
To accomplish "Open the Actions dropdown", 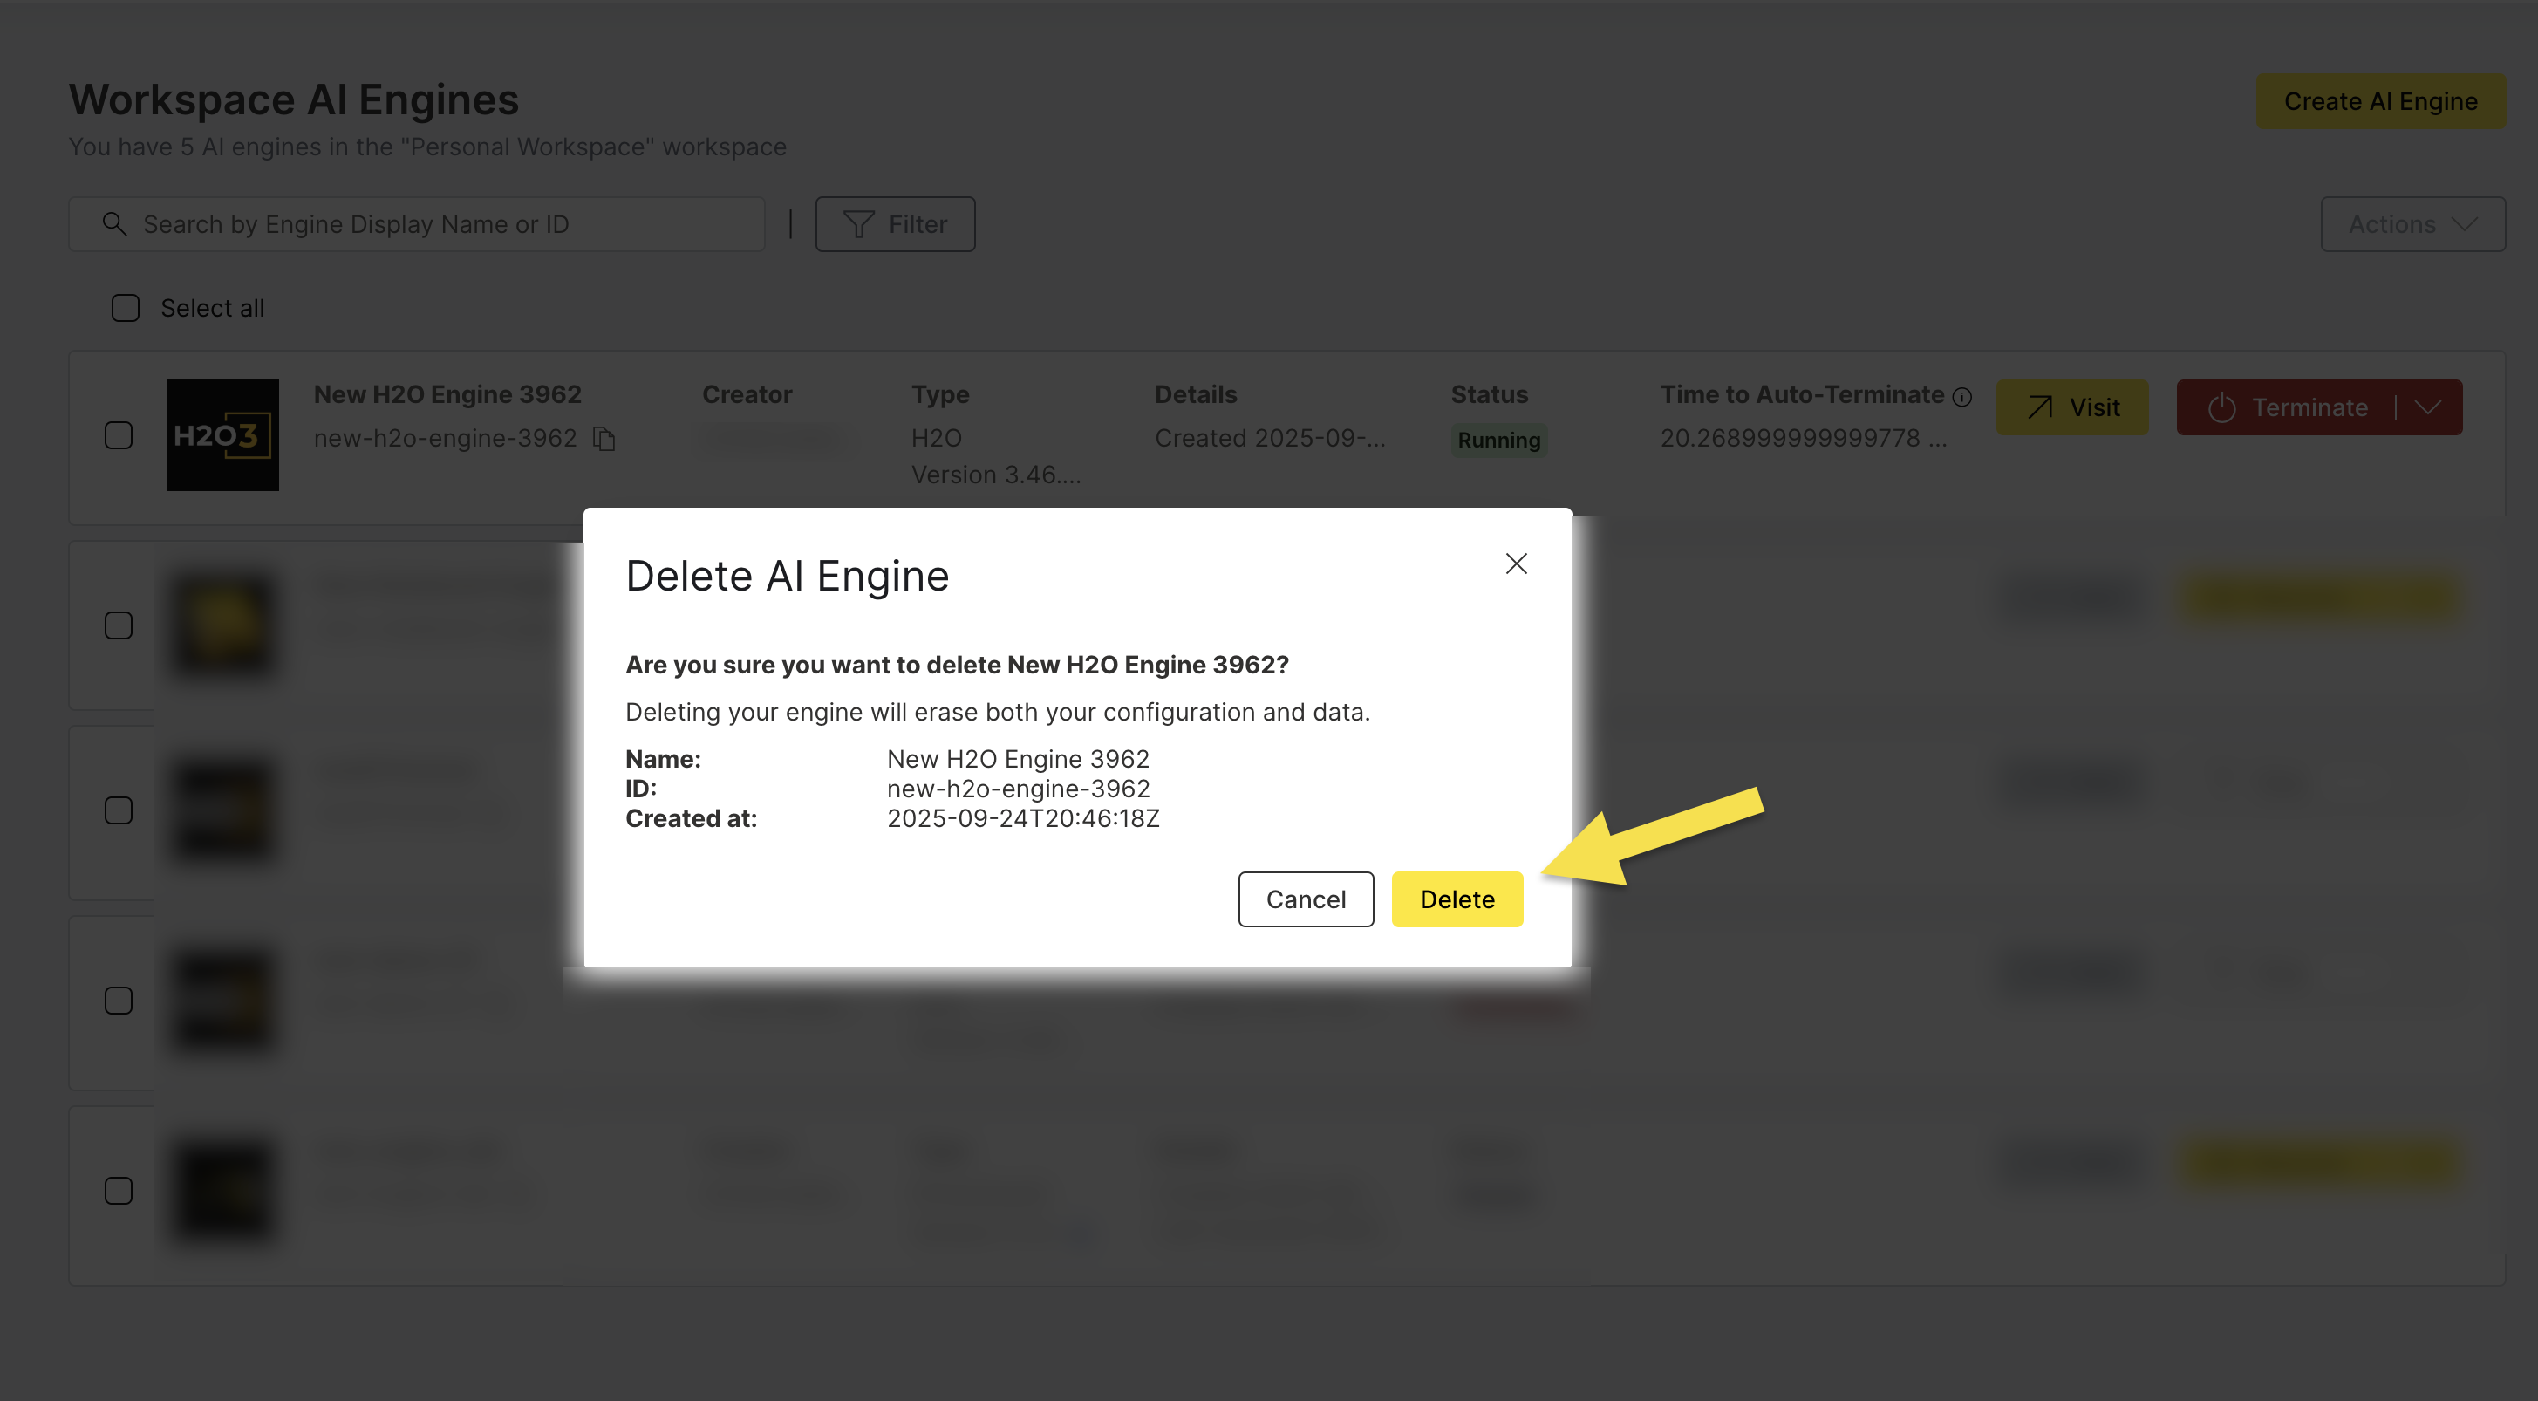I will pos(2413,223).
